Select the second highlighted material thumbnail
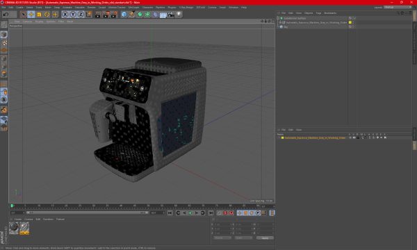Screen dimensions: 417x250 click(24, 228)
